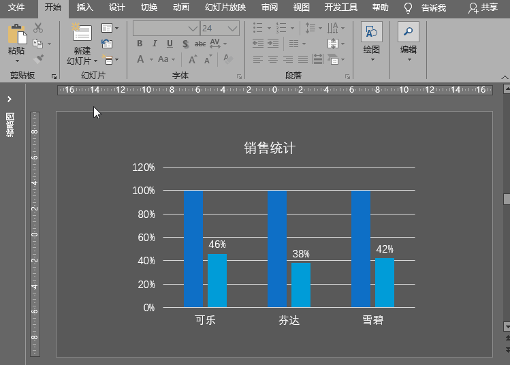Open the Paragraph dialog launcher

348,76
